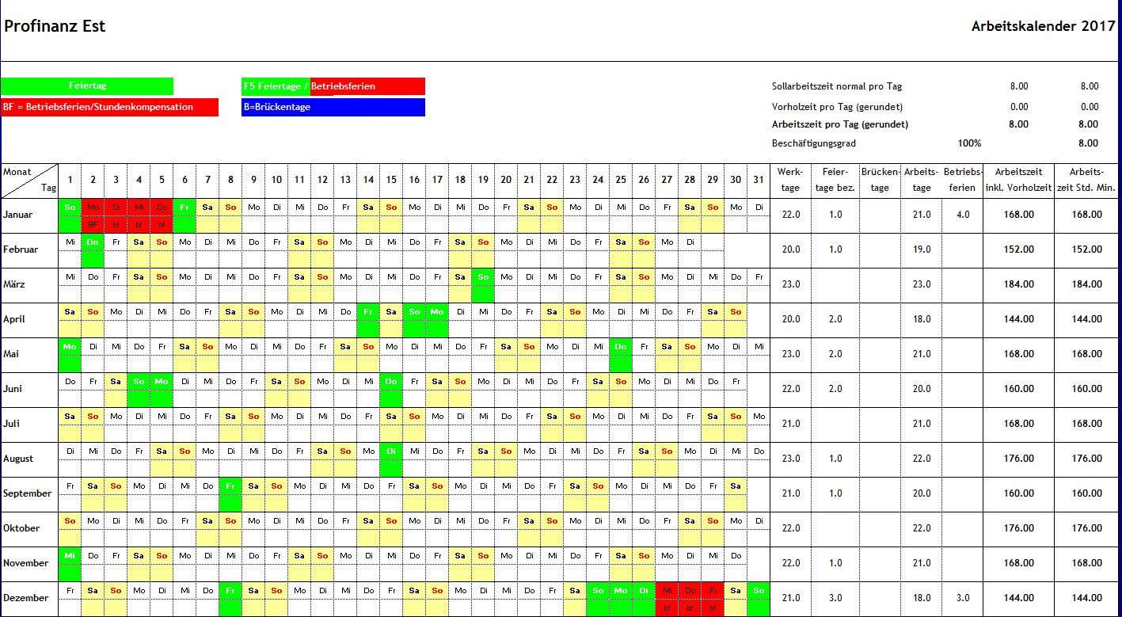Select the Arbeitskalender 2017 heading
Screen dimensions: 1122x617
point(1043,27)
